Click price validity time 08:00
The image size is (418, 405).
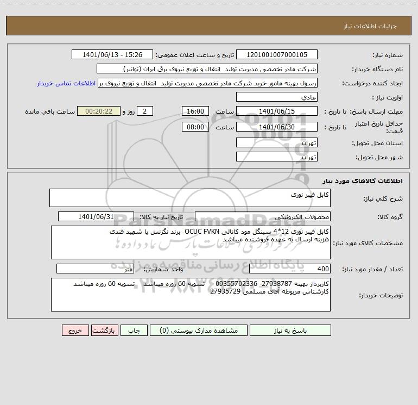coord(195,127)
